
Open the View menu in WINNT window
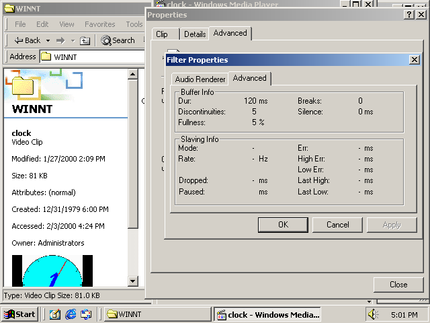[67, 24]
